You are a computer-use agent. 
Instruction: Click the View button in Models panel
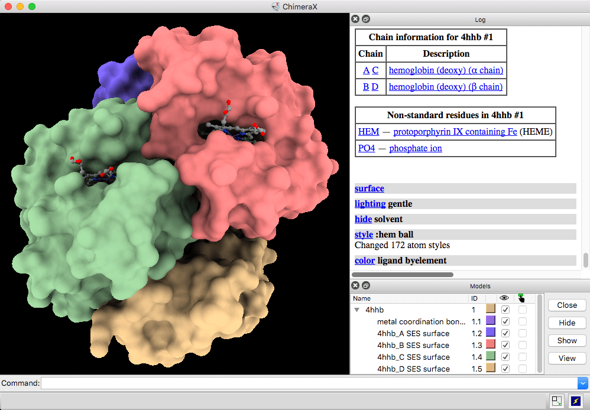pyautogui.click(x=567, y=358)
